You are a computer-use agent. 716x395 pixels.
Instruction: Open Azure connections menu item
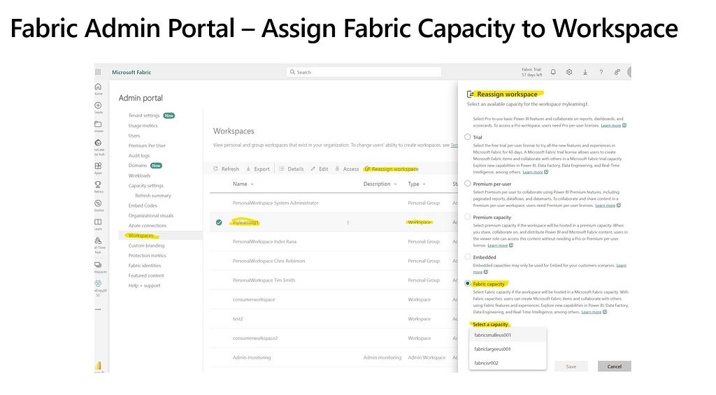point(148,226)
